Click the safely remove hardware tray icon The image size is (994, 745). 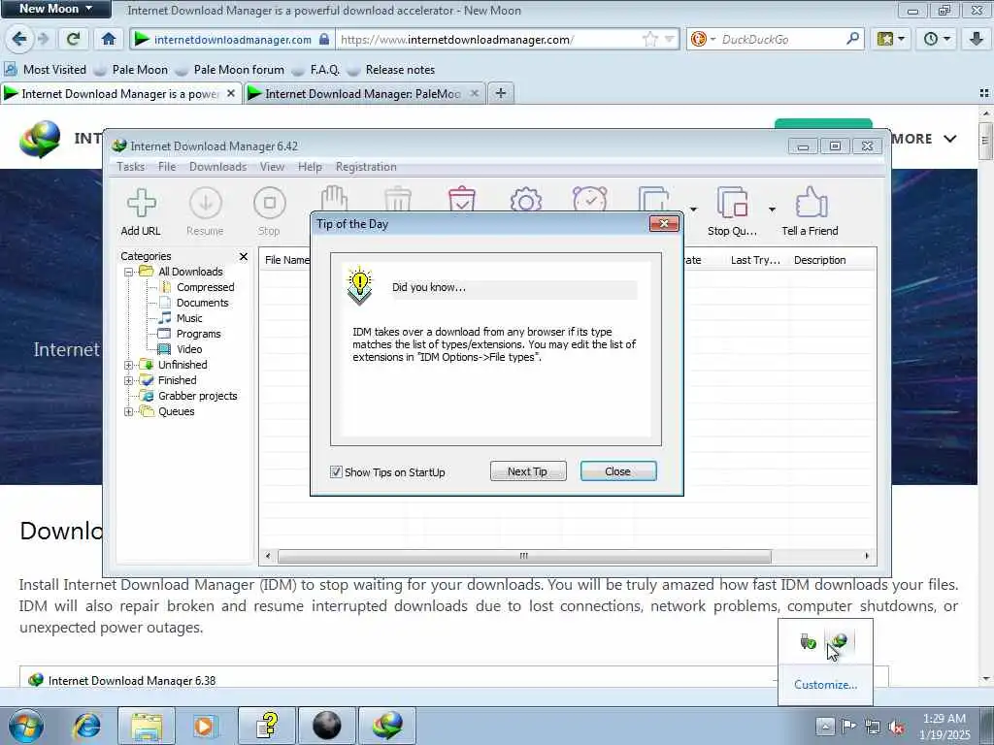coord(808,642)
